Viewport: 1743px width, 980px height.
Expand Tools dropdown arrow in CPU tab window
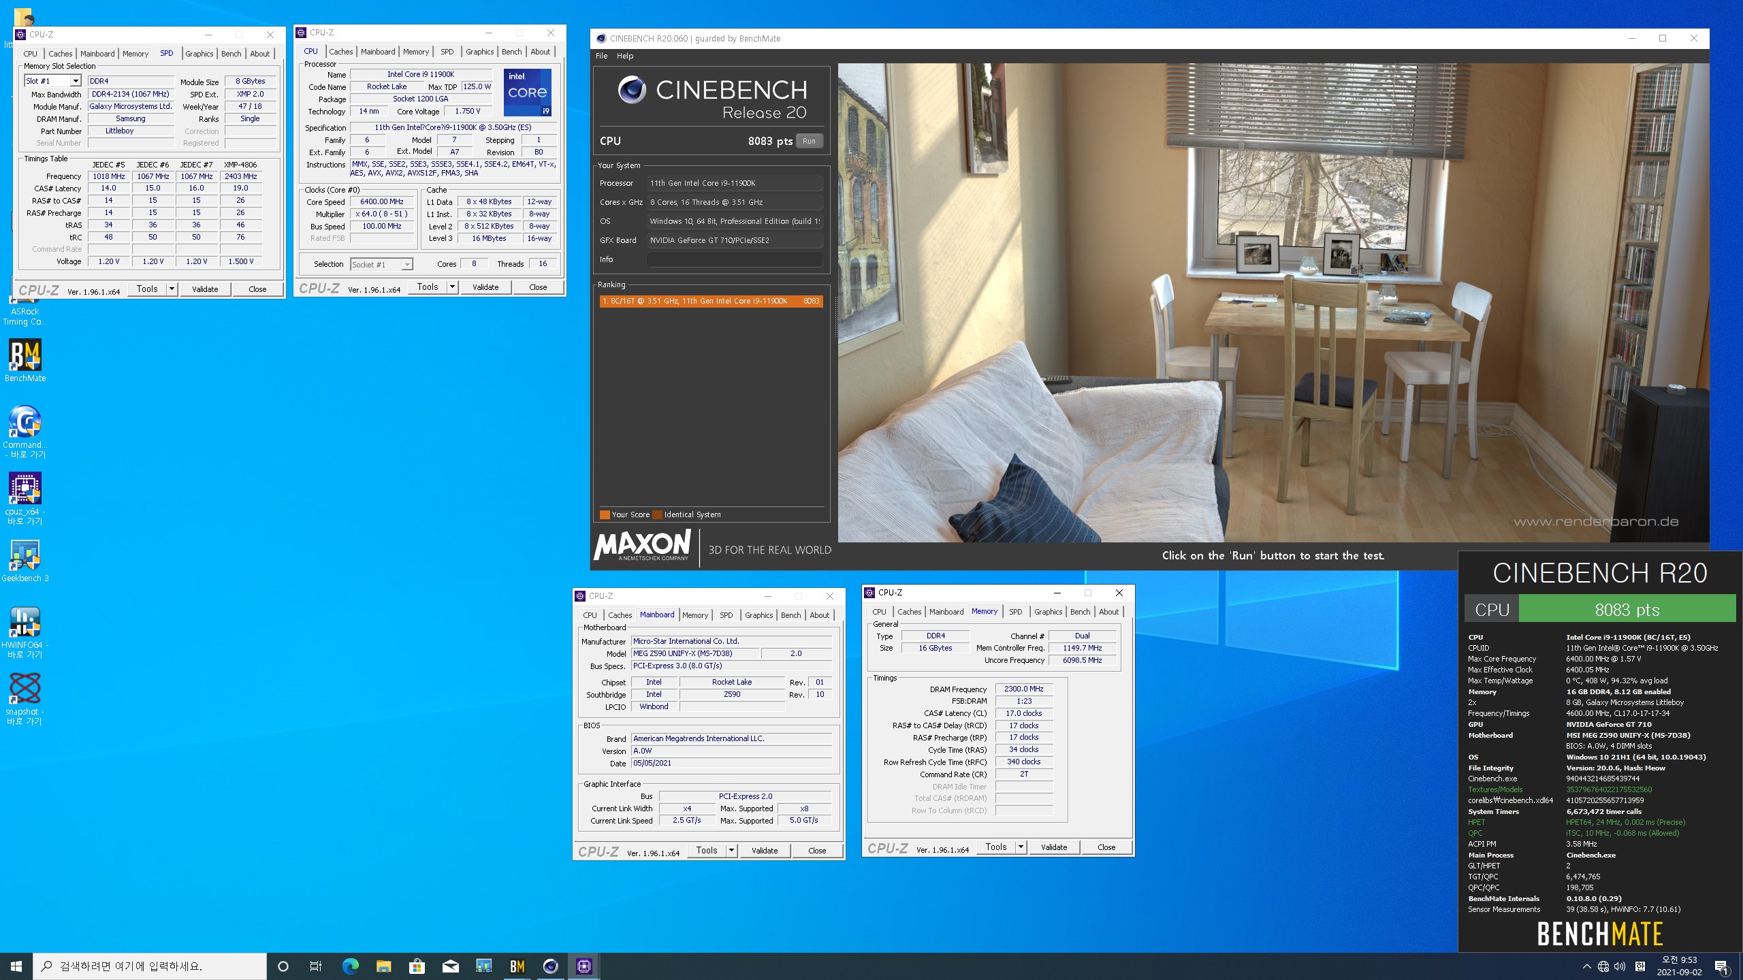(x=452, y=287)
